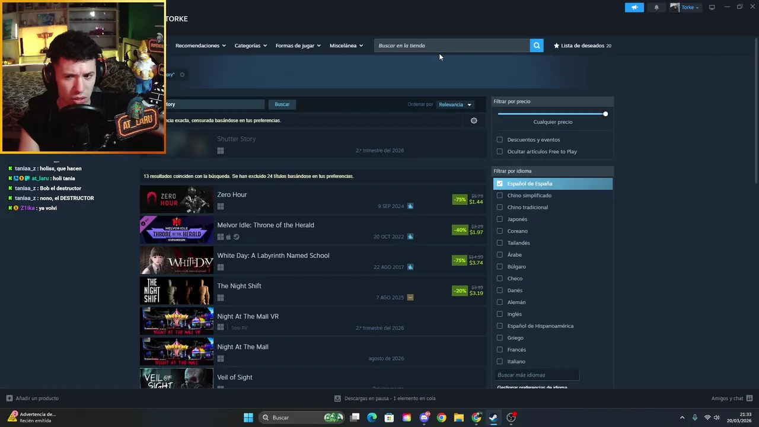Click The Night Shift thumbnail
759x427 pixels.
[177, 291]
